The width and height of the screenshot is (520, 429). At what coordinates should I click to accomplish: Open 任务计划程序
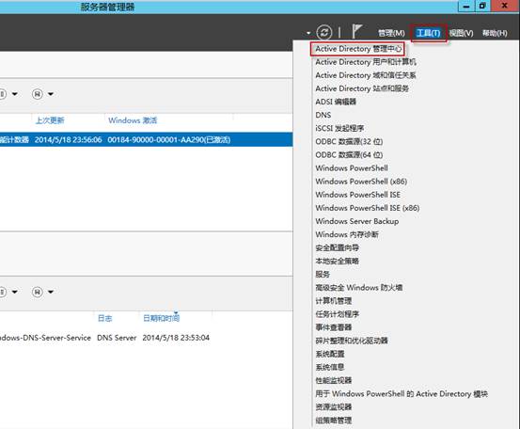pos(337,314)
